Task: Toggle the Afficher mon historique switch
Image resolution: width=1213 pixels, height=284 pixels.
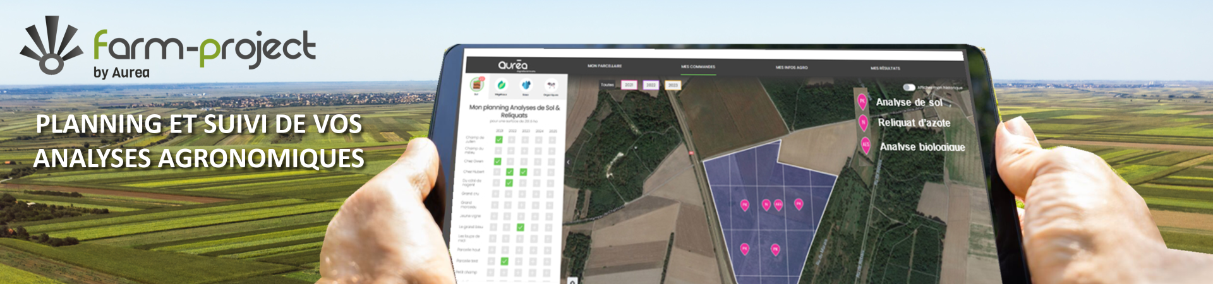Action: point(908,87)
